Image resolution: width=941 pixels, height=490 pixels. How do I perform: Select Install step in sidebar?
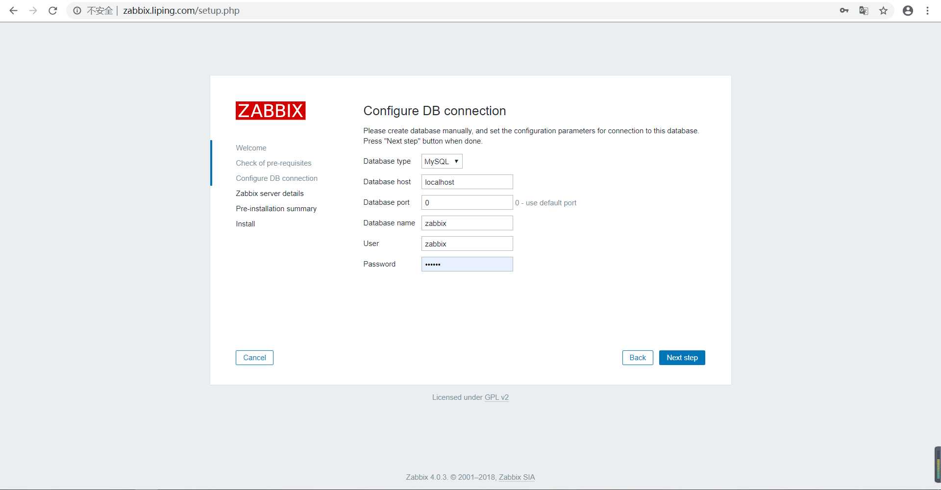click(245, 224)
